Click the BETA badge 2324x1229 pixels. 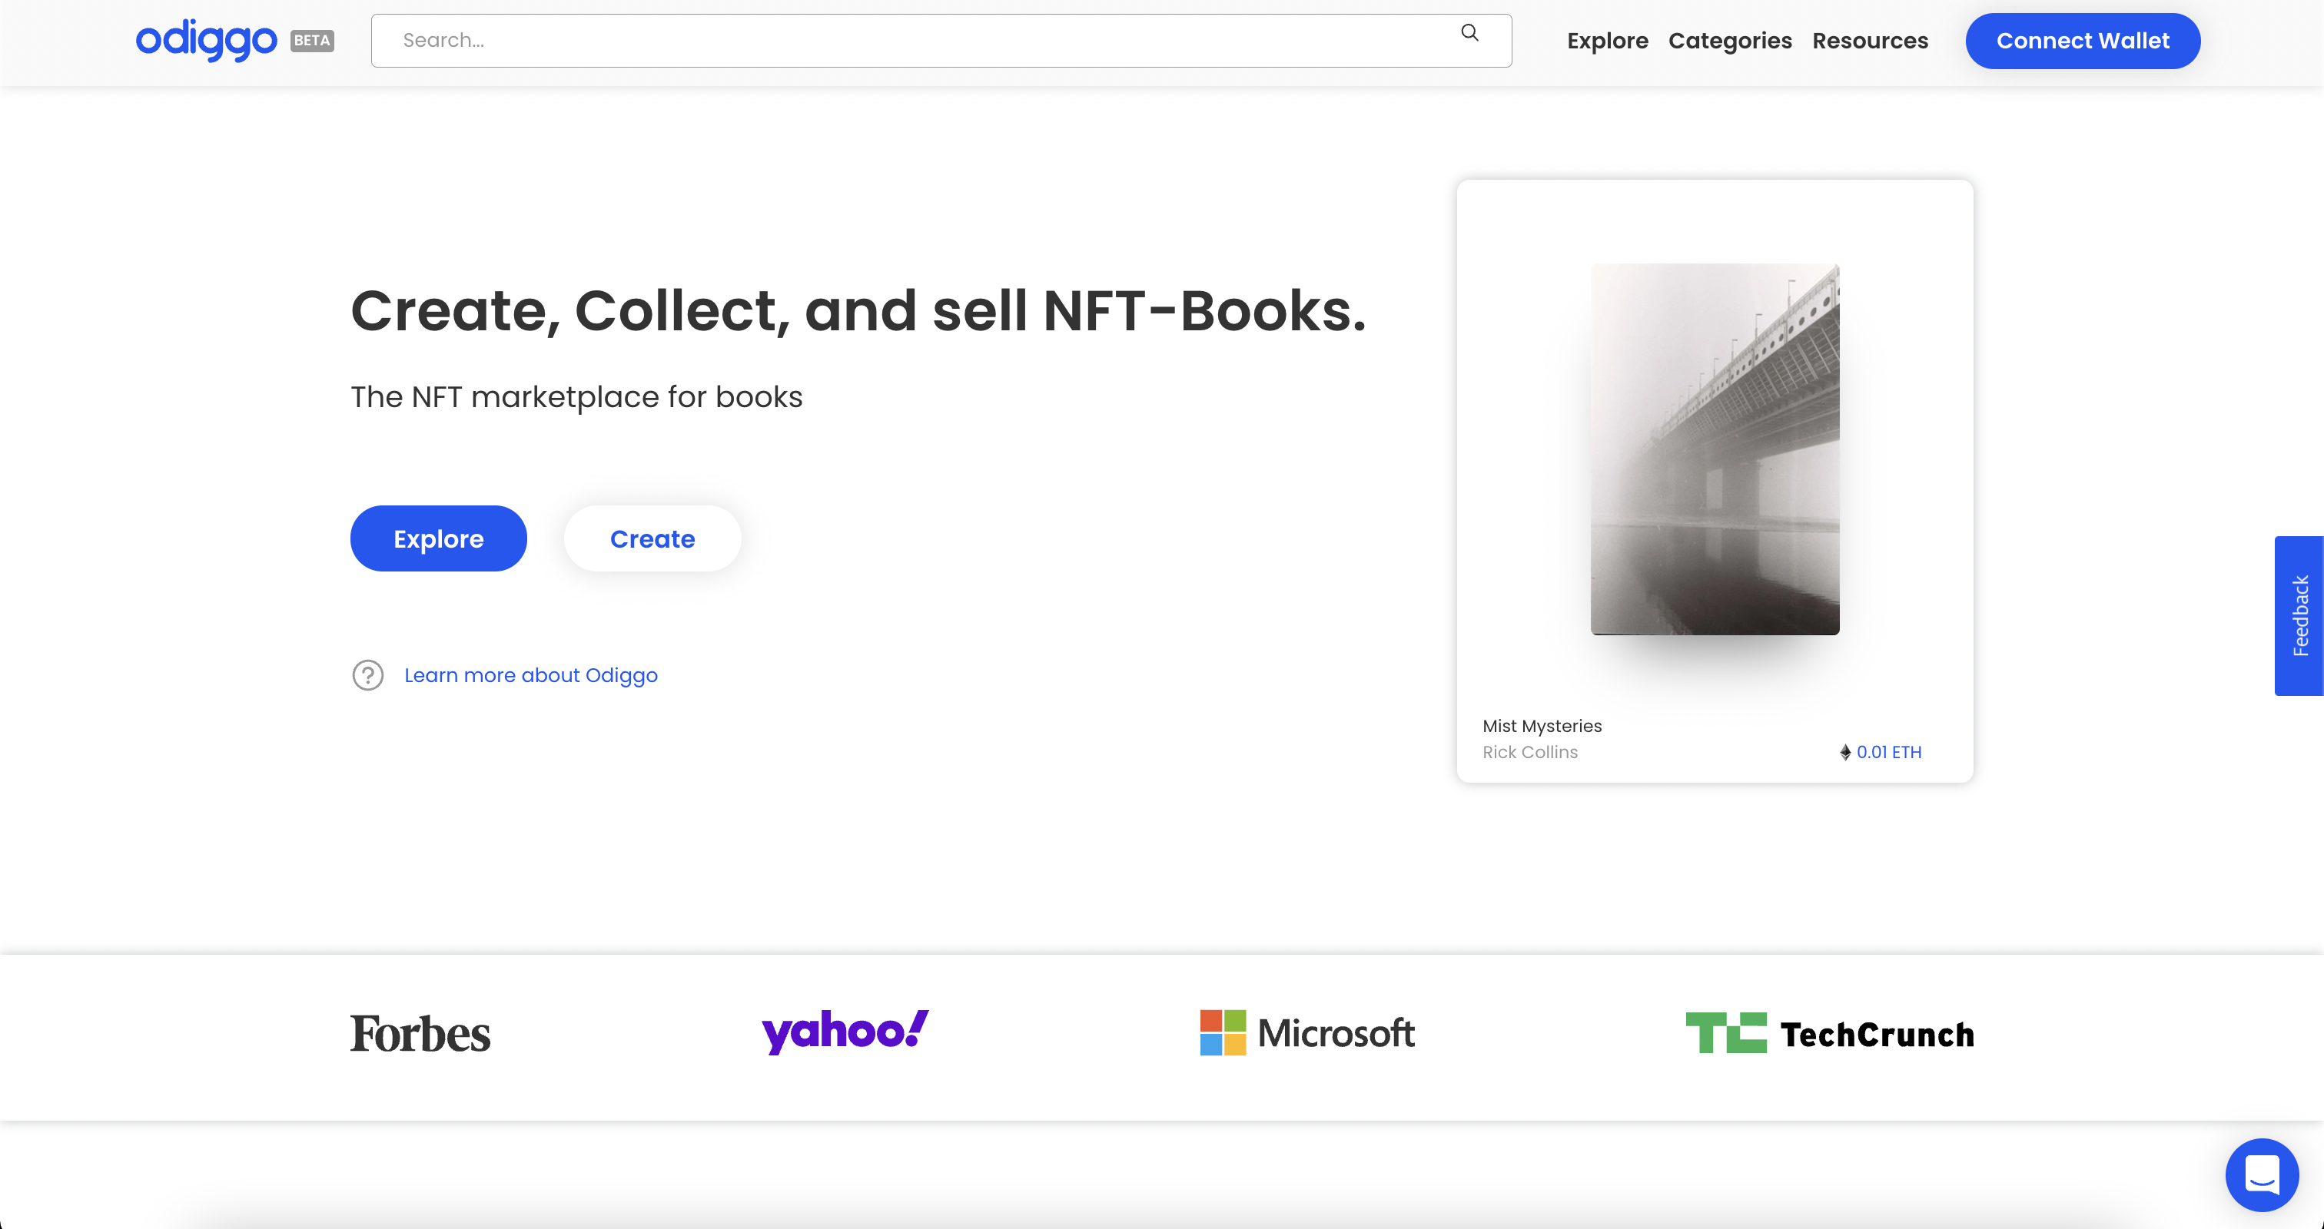point(312,41)
